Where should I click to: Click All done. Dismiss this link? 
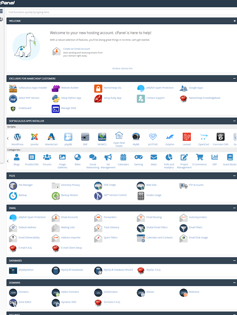click(123, 68)
